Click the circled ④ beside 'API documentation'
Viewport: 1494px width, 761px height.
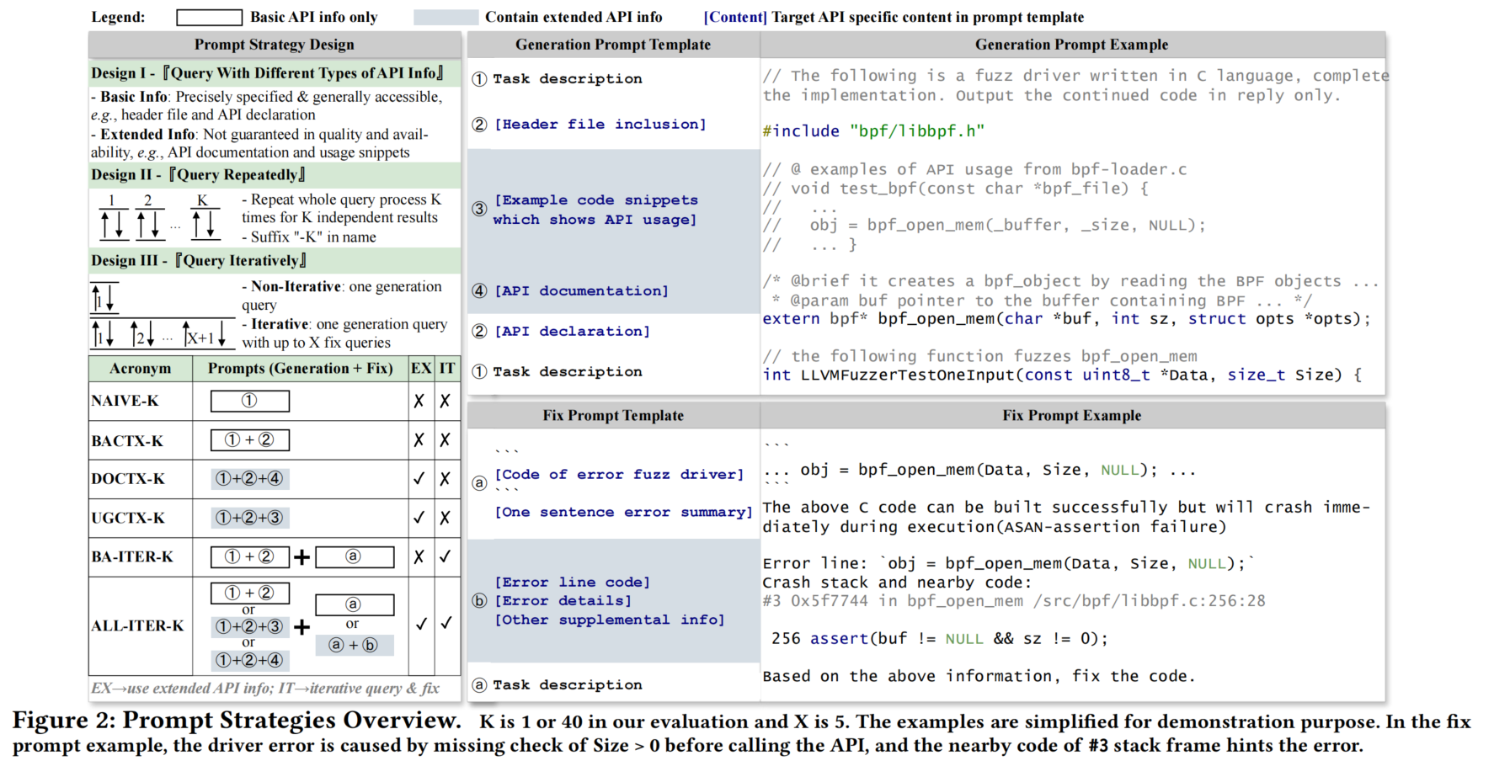pyautogui.click(x=479, y=290)
